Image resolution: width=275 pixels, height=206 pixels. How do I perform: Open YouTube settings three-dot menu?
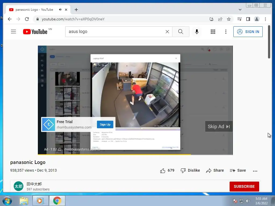click(x=226, y=32)
